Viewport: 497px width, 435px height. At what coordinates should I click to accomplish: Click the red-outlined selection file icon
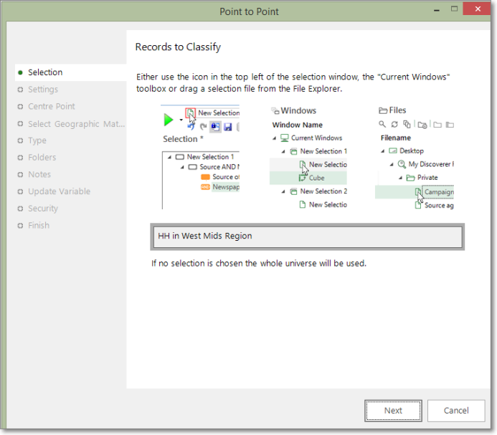point(190,113)
